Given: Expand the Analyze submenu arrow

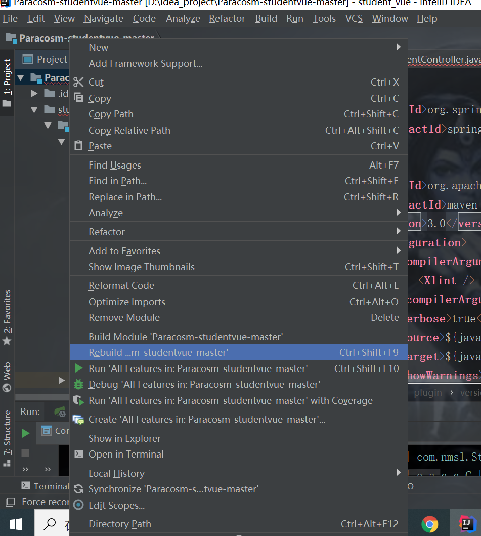Looking at the screenshot, I should pos(399,212).
